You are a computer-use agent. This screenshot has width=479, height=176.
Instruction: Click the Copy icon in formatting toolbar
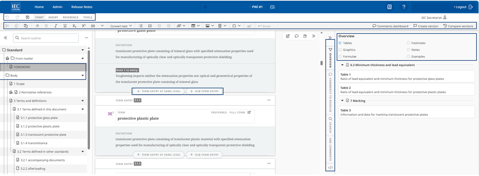[17, 26]
